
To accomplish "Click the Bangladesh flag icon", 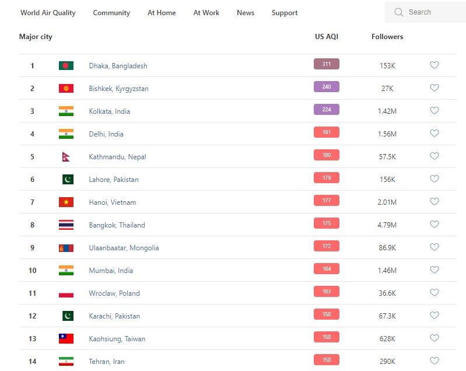I will pyautogui.click(x=66, y=66).
